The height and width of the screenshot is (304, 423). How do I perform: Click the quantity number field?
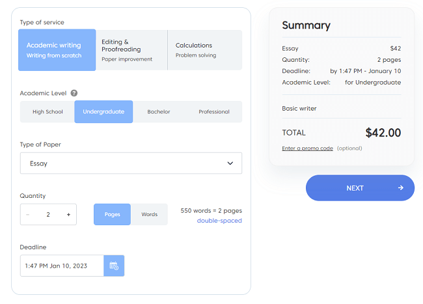coord(48,214)
